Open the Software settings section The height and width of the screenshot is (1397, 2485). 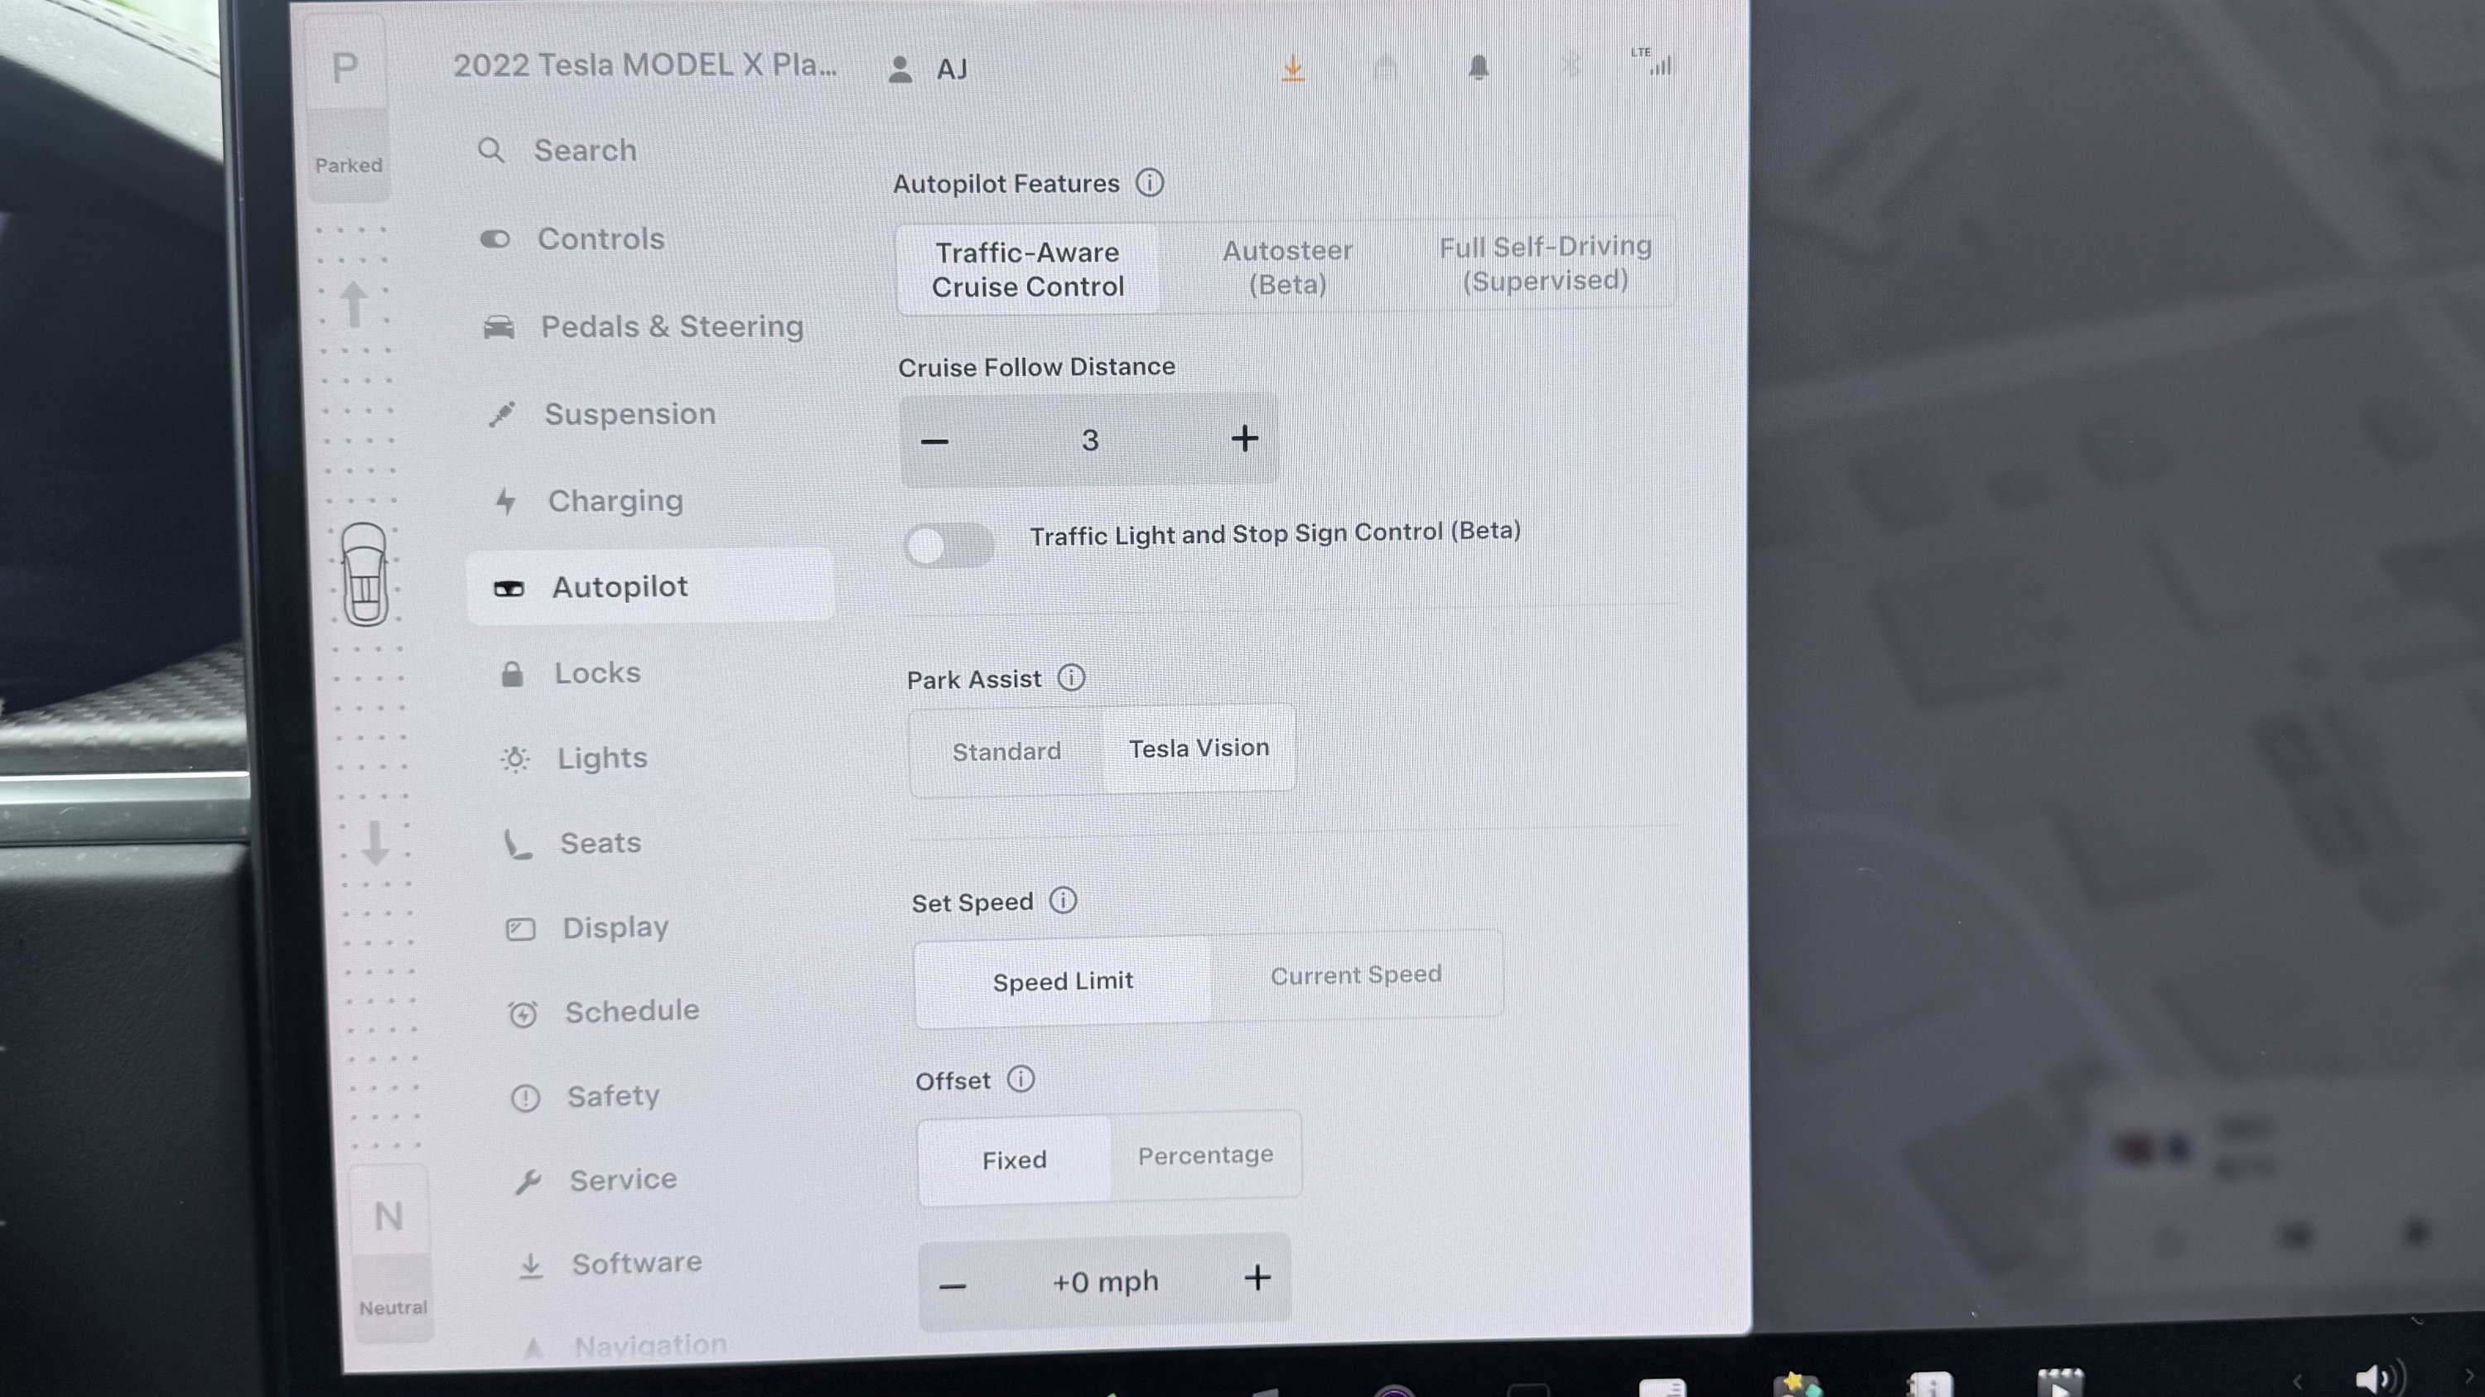pos(637,1264)
